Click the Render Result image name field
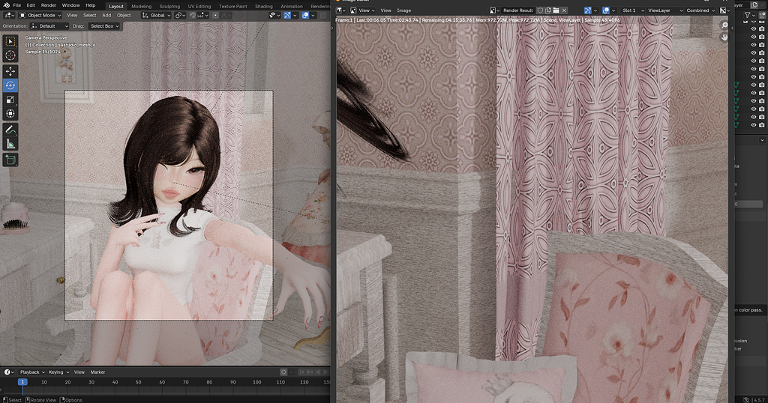768x403 pixels. point(518,10)
